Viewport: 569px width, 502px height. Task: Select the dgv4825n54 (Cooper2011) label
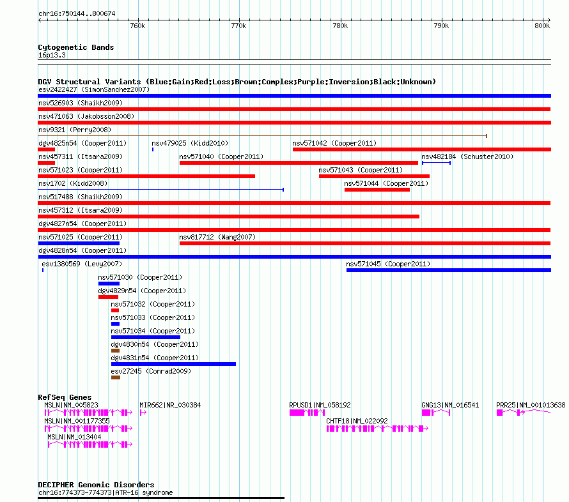[82, 143]
